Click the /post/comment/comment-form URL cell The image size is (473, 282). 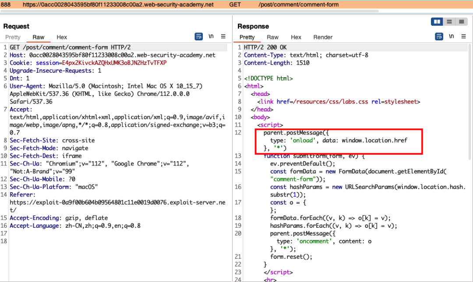[299, 4]
